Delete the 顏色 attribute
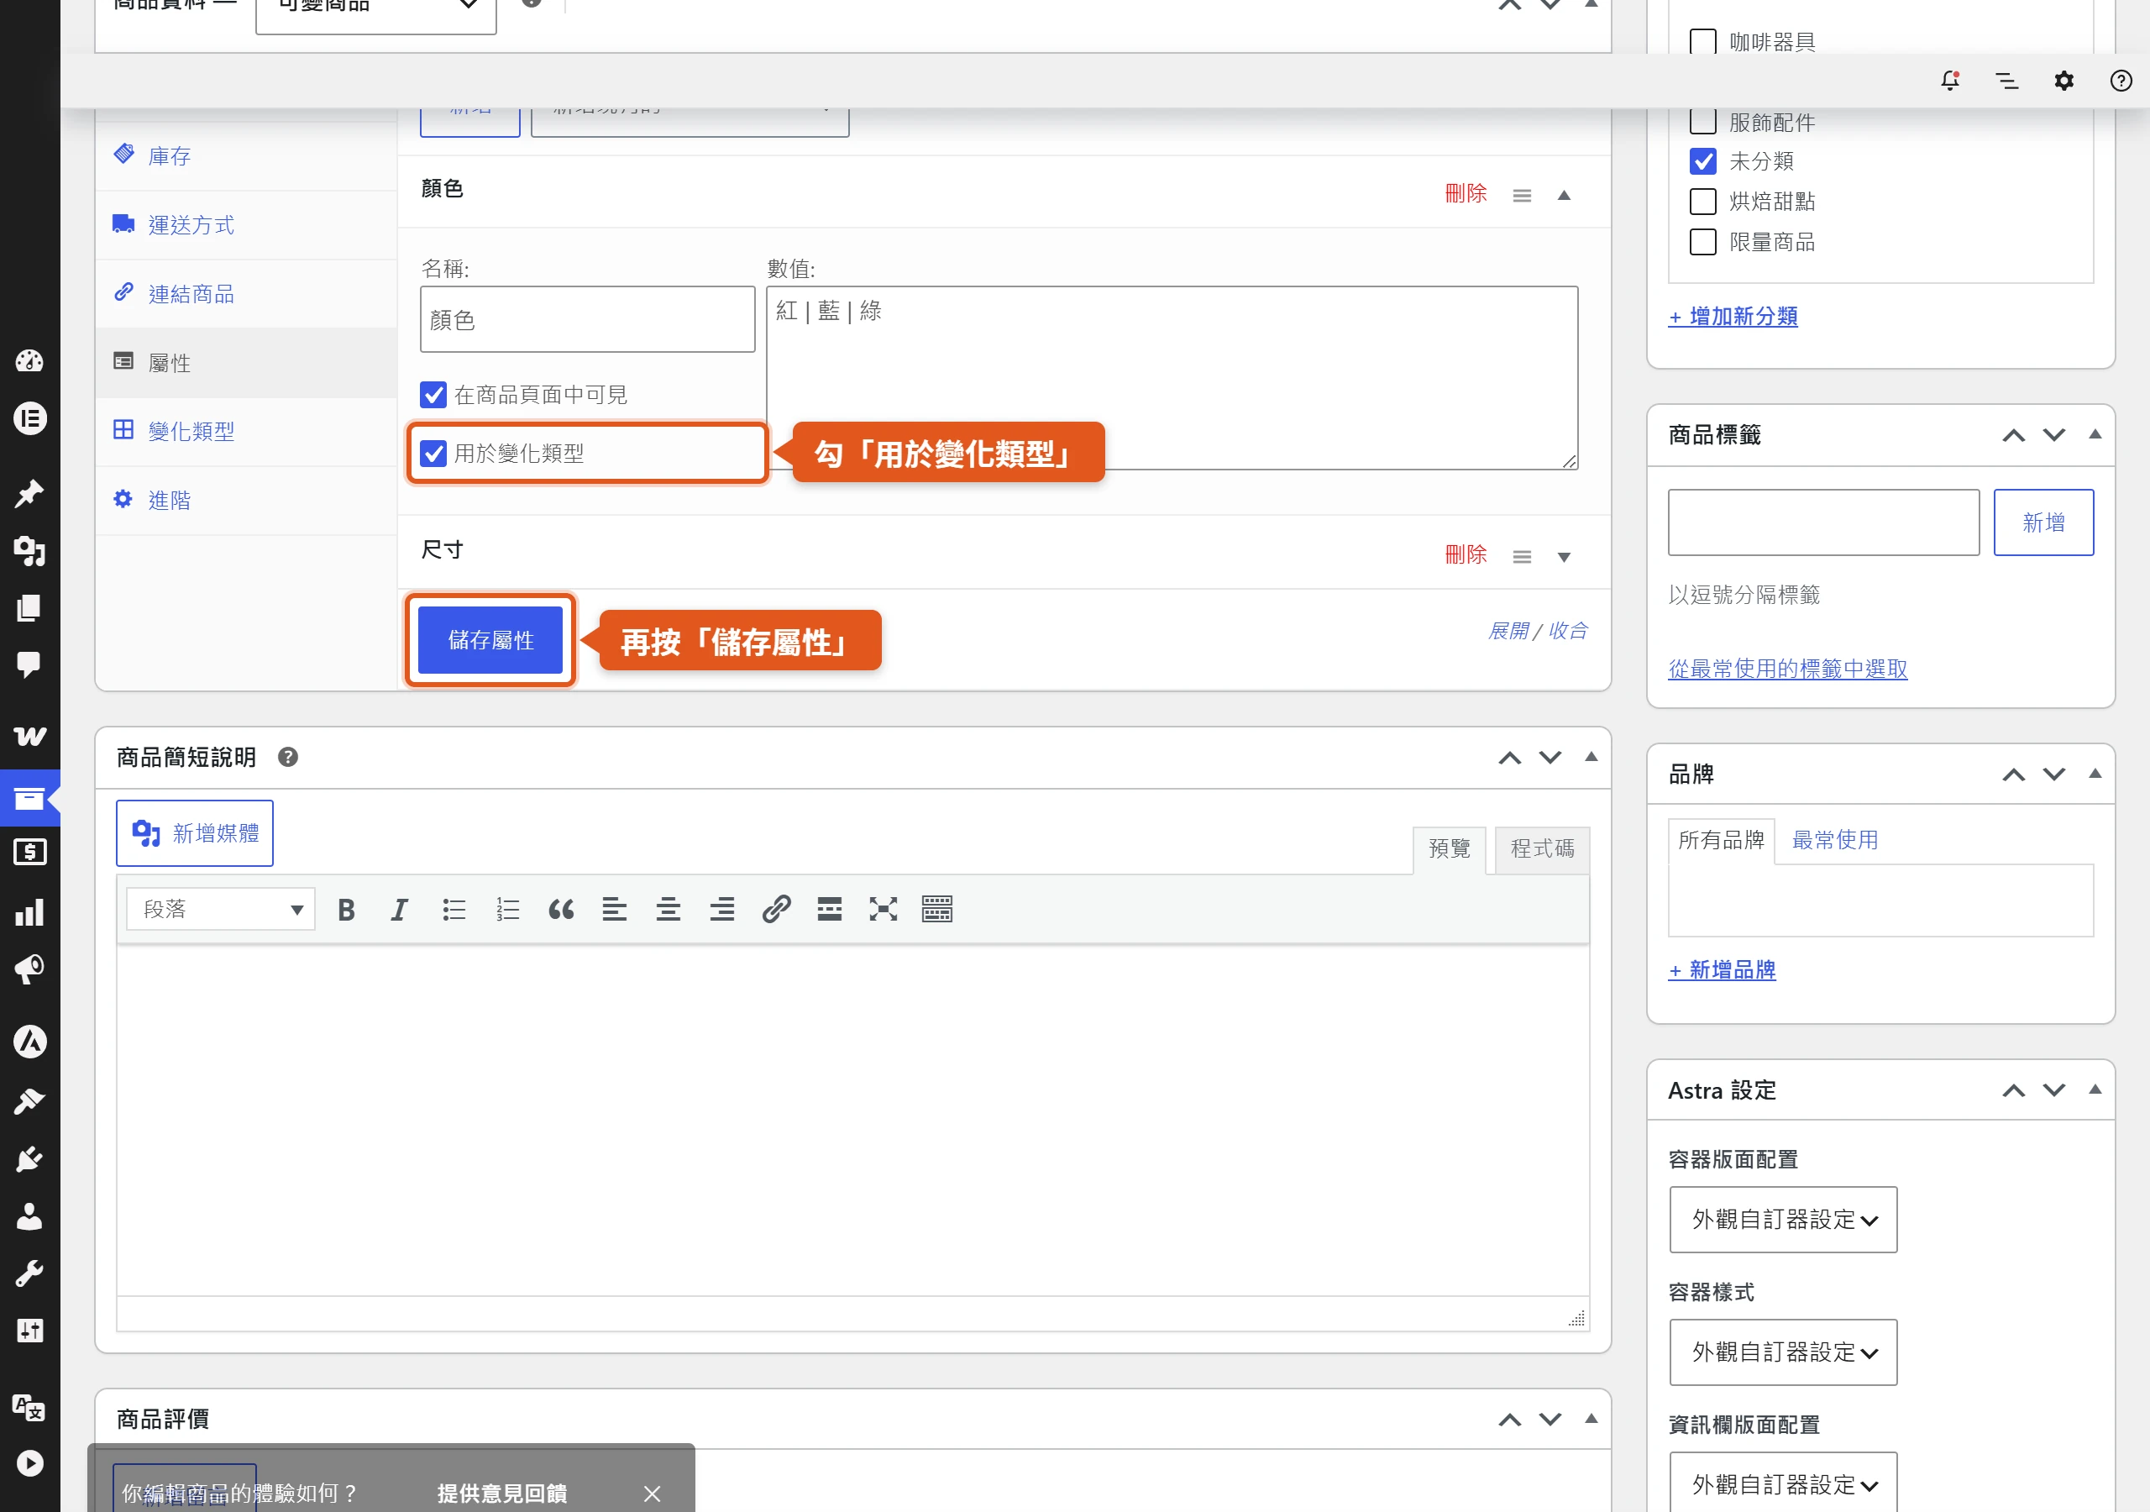 tap(1466, 194)
